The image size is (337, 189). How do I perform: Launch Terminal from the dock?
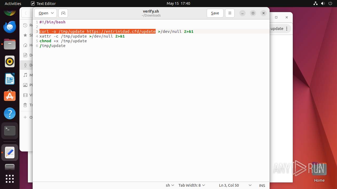pos(10,131)
